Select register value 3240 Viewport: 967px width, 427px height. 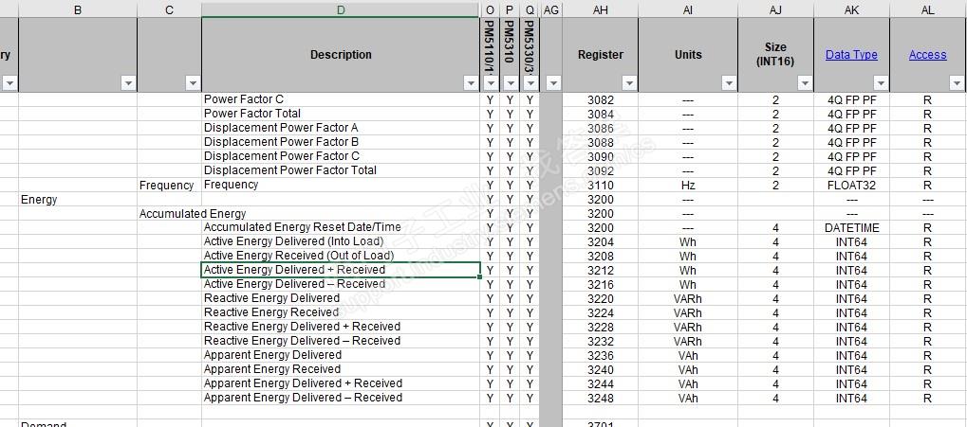[600, 369]
